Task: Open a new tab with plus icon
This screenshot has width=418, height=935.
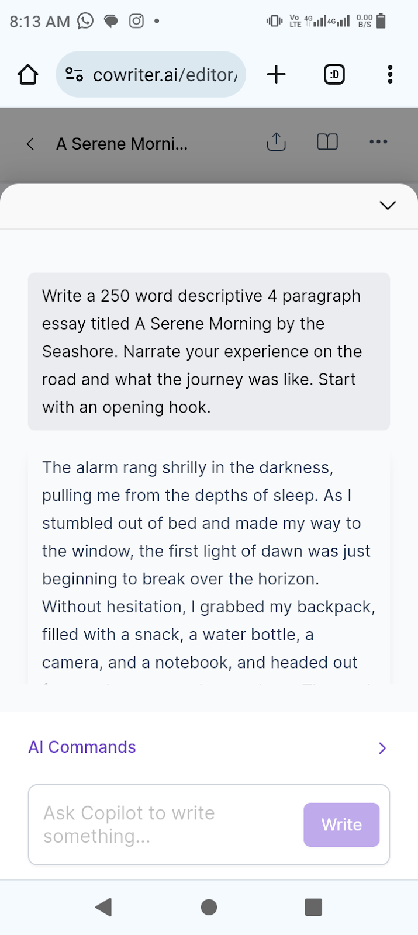Action: tap(276, 75)
